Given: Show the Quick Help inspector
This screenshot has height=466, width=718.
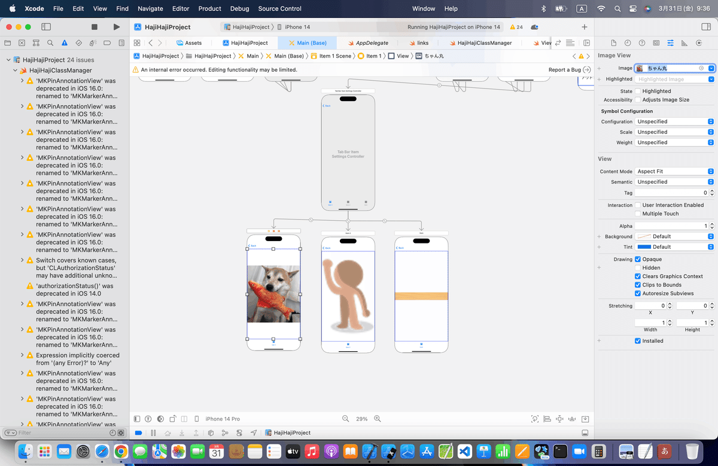Looking at the screenshot, I should pos(642,43).
